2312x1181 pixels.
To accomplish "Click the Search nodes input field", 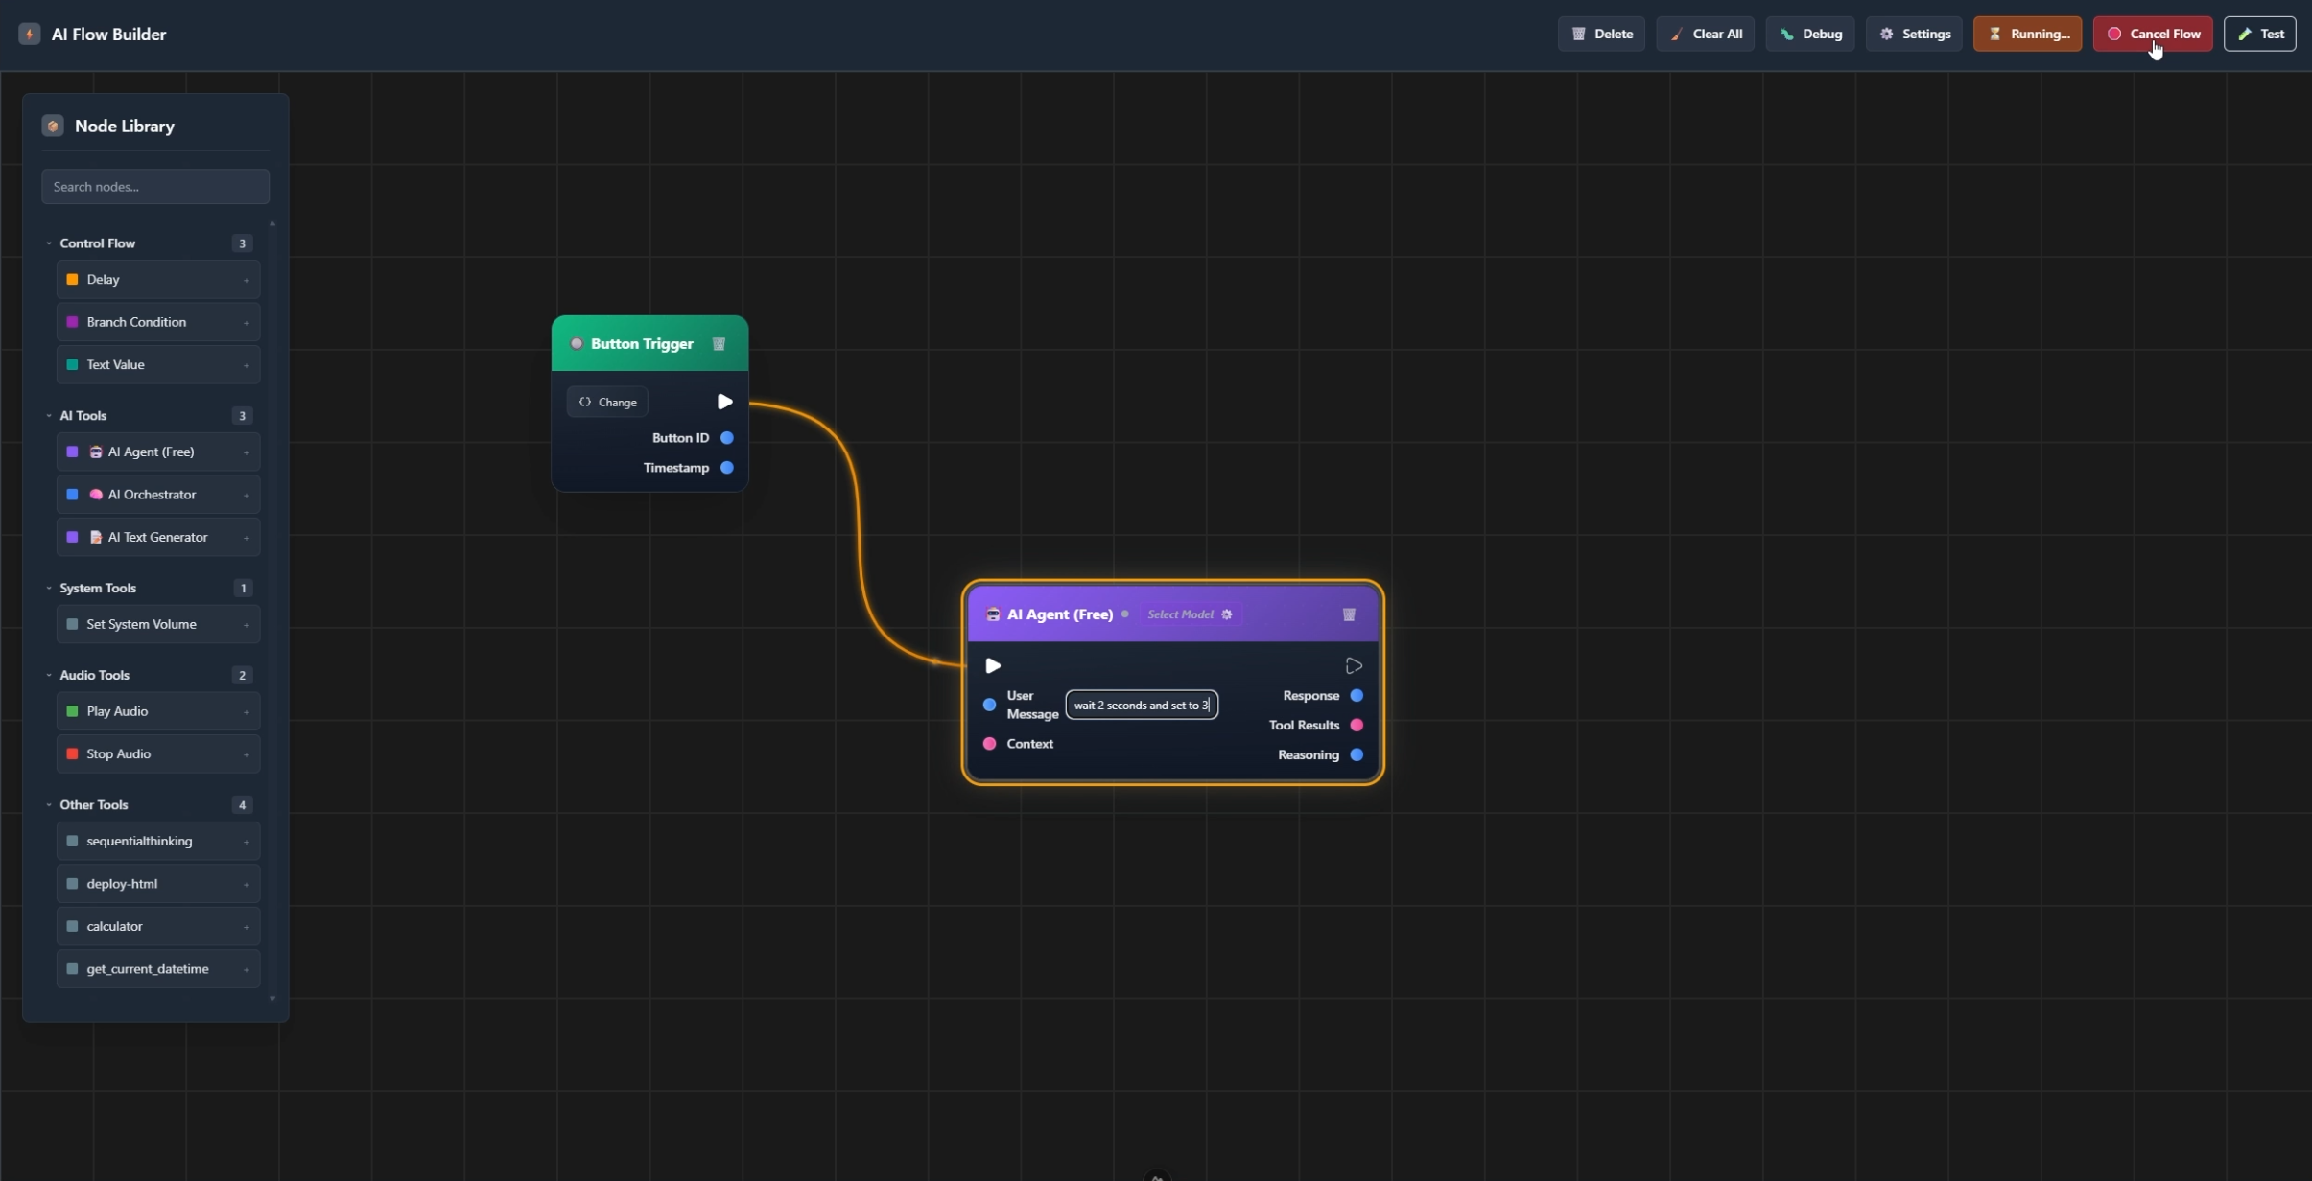I will point(154,186).
